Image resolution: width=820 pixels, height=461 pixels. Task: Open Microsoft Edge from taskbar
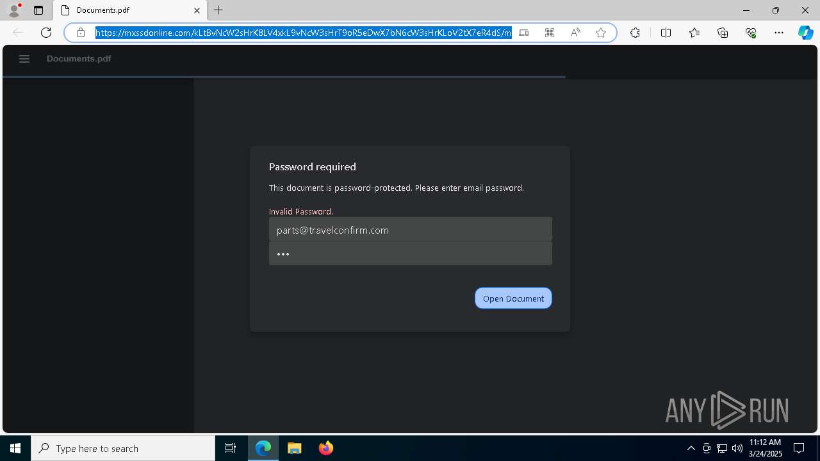click(263, 448)
